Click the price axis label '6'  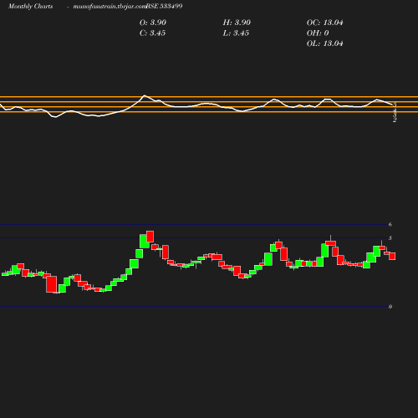point(390,224)
